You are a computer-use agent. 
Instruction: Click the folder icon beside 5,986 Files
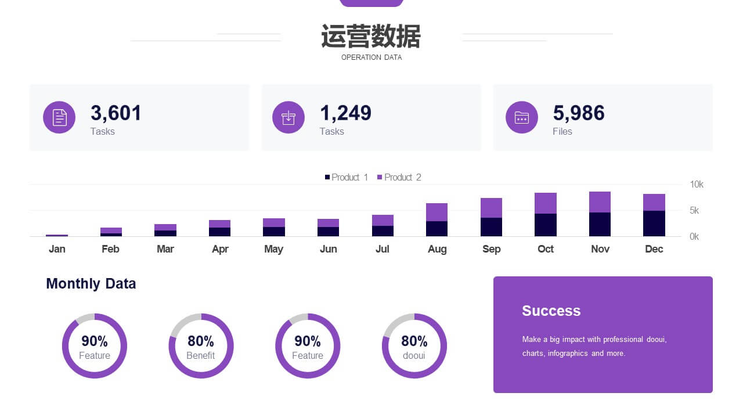[x=521, y=117]
